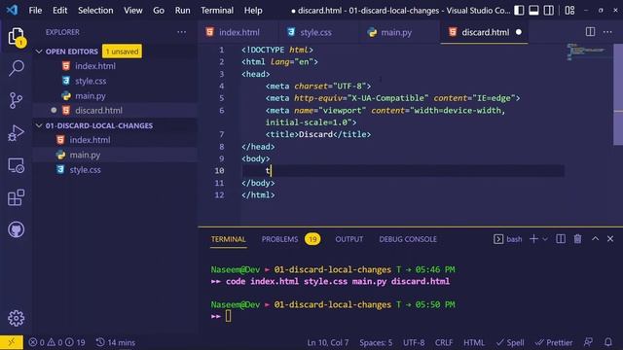Click the Prettier formatter status item
Screen dimensions: 623x350
coord(554,342)
